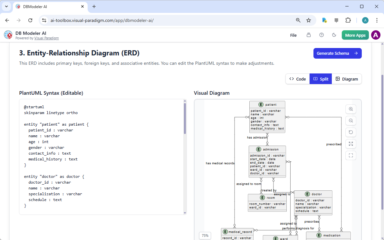Reset the diagram view orientation

click(350, 132)
